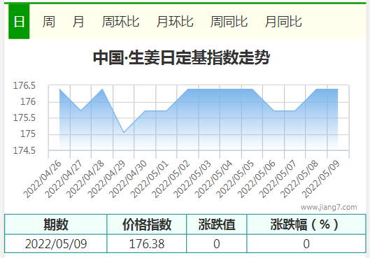Click x-axis label 2022/04/26

pos(43,179)
